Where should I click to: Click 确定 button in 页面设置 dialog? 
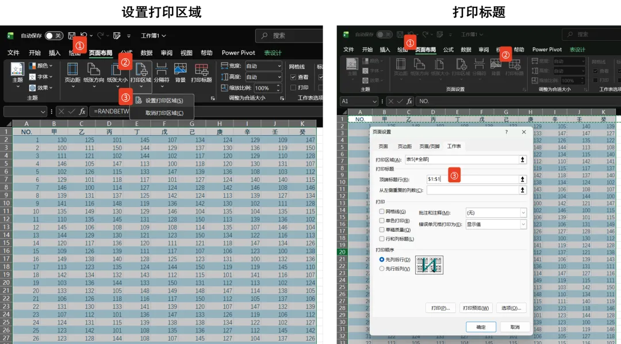pos(481,327)
